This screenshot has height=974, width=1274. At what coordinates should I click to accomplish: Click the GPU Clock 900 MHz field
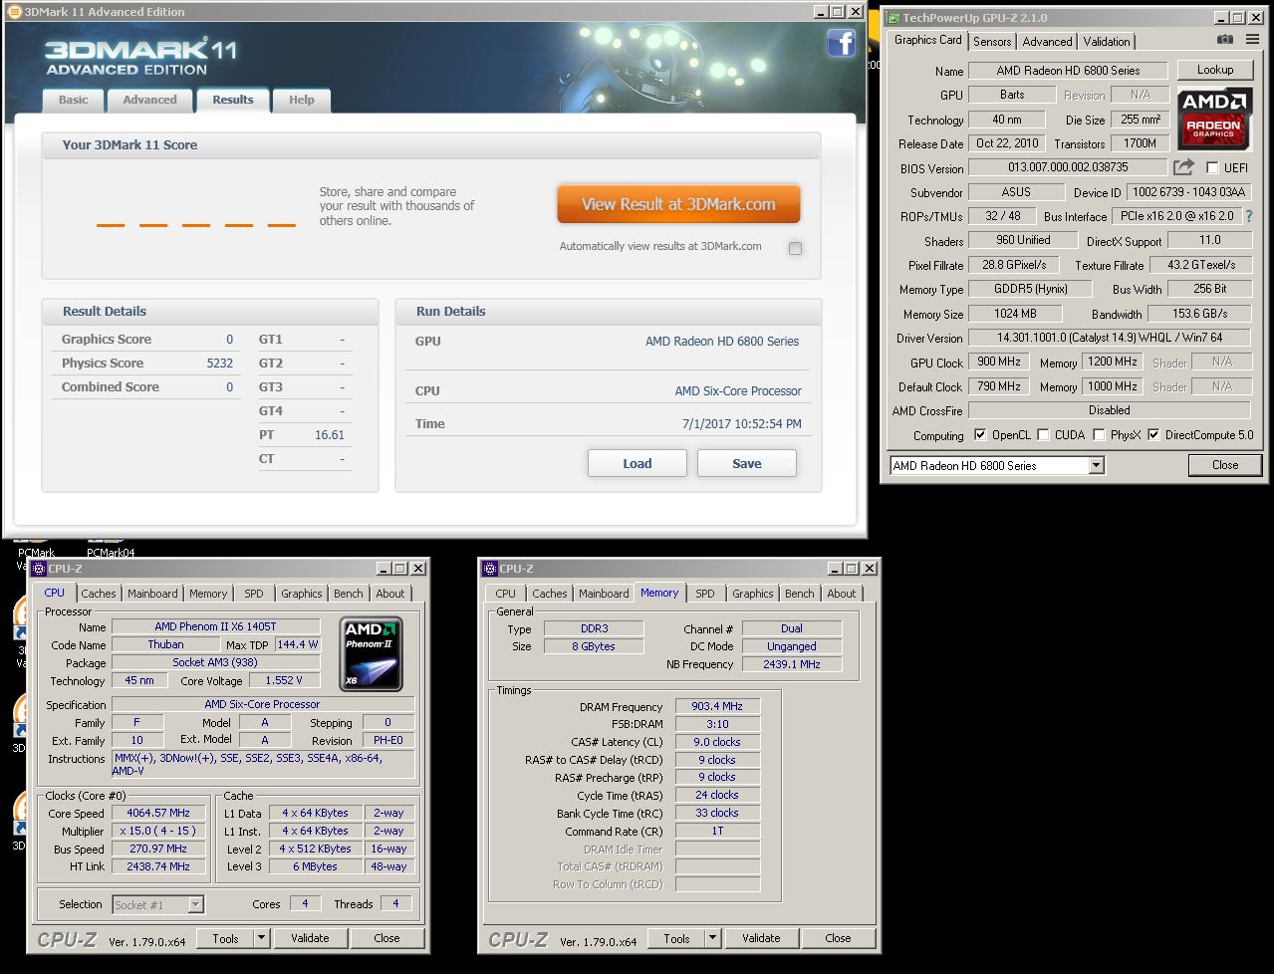pyautogui.click(x=998, y=363)
